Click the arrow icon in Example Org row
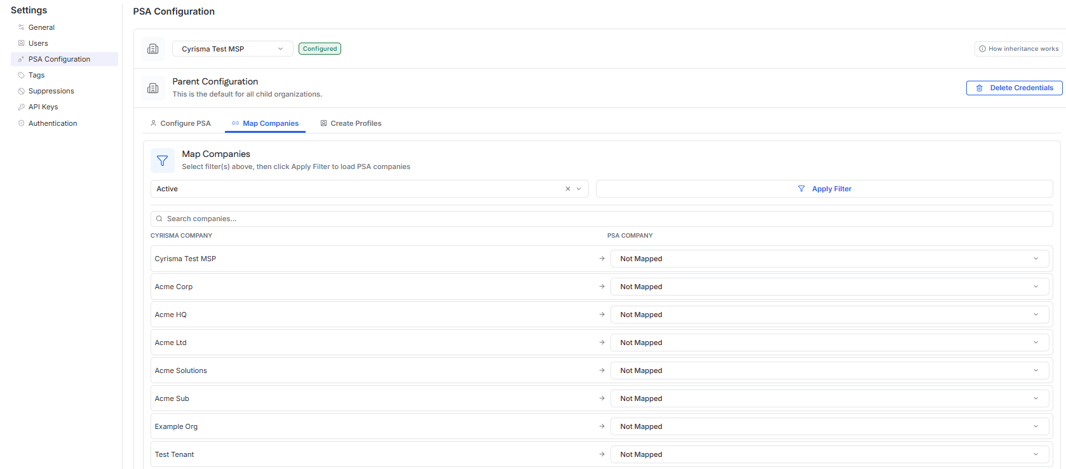 click(x=602, y=426)
